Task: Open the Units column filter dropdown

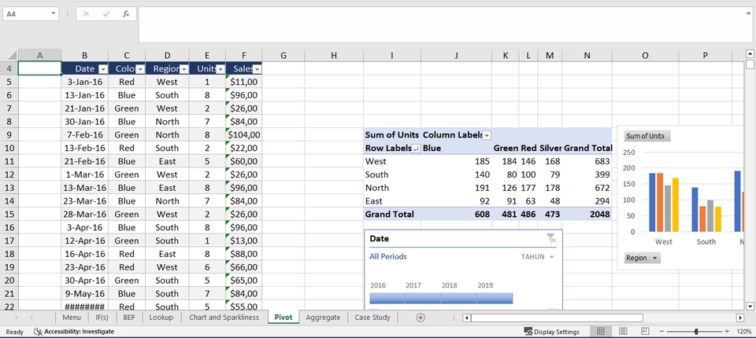Action: (x=220, y=69)
